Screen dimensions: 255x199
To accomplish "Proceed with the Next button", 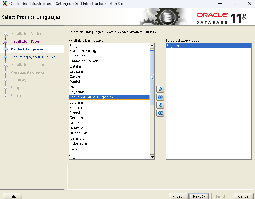I will (199, 196).
